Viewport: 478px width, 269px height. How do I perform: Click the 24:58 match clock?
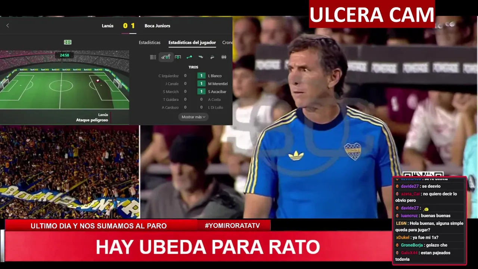(64, 55)
